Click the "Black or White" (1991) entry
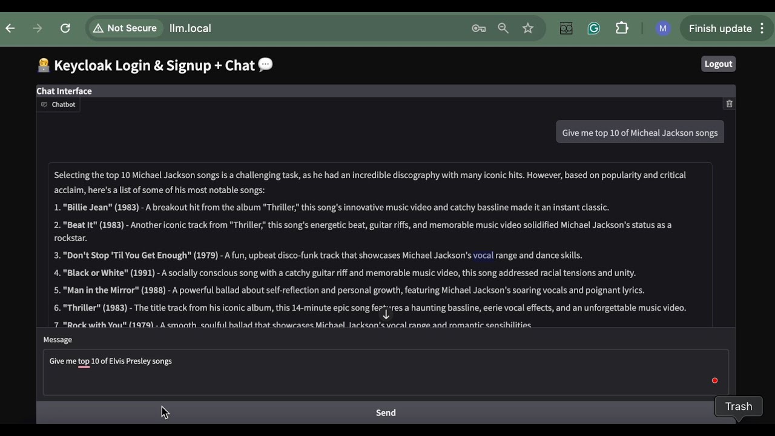The width and height of the screenshot is (775, 436). 345,272
